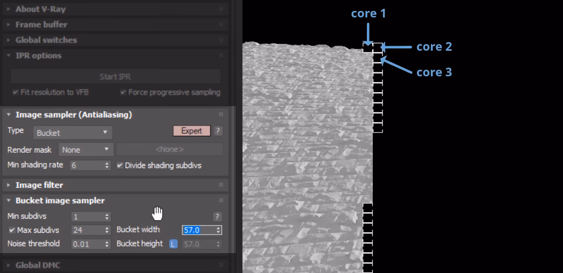Collapse the Bucket image sampler rollout

click(x=8, y=200)
